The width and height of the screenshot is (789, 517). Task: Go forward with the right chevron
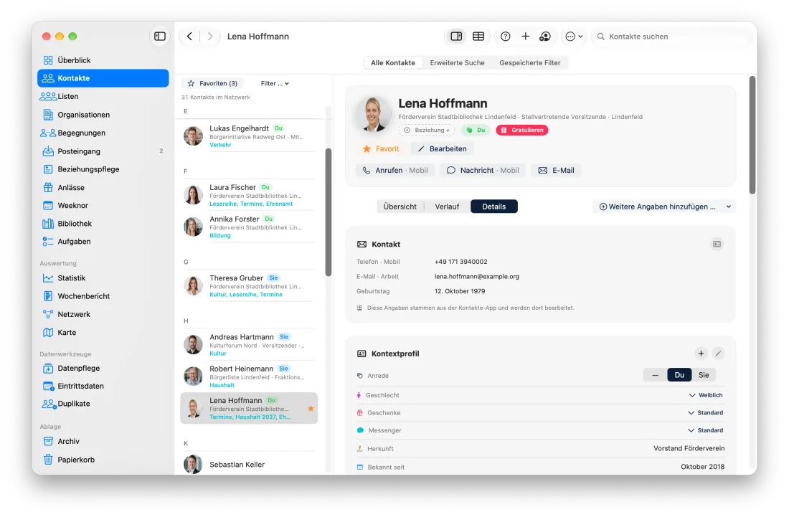coord(210,36)
